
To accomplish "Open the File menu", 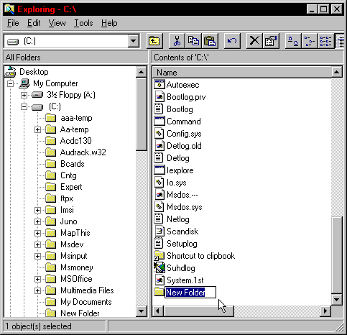I will click(x=13, y=23).
